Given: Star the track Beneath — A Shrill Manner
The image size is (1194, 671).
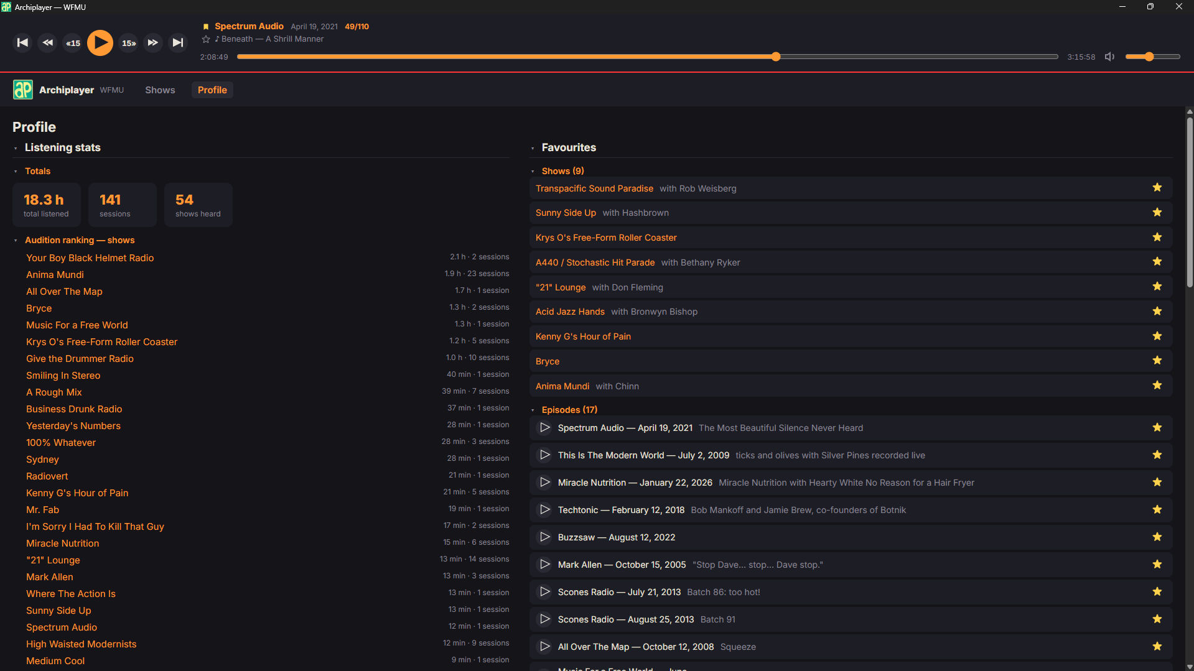Looking at the screenshot, I should pos(206,39).
